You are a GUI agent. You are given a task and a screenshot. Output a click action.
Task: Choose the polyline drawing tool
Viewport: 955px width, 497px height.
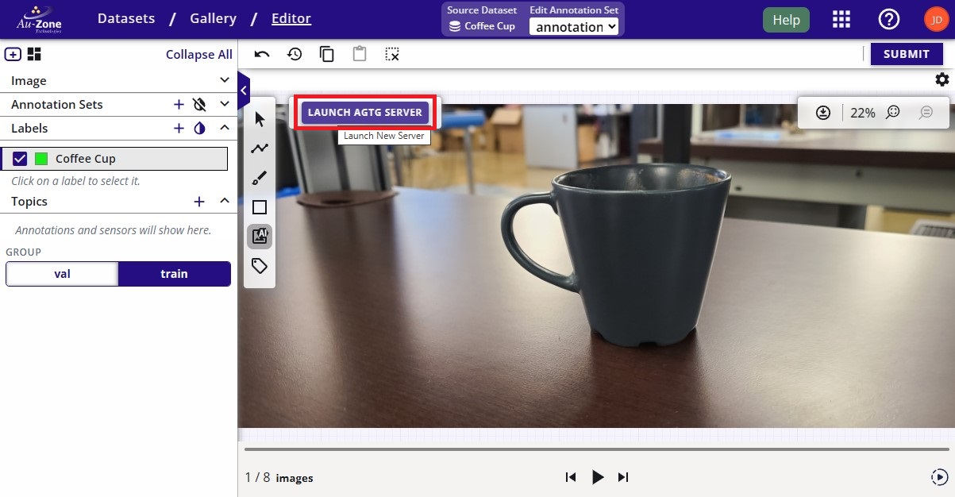[x=260, y=148]
